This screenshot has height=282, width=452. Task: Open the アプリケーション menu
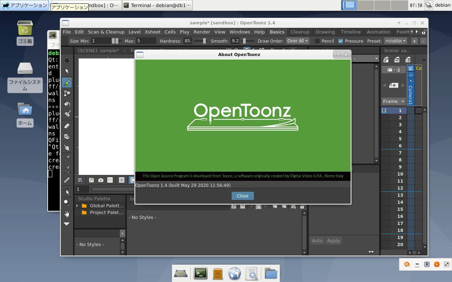pyautogui.click(x=24, y=5)
